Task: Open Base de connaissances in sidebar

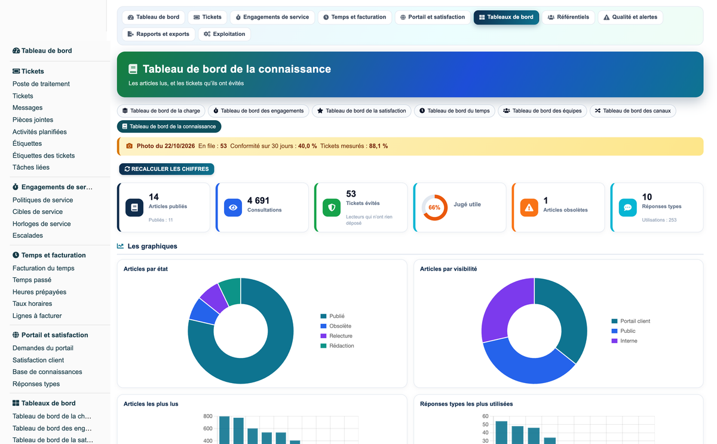Action: tap(47, 372)
